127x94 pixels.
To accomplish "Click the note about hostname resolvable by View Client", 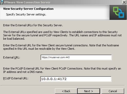I will tap(61, 47).
